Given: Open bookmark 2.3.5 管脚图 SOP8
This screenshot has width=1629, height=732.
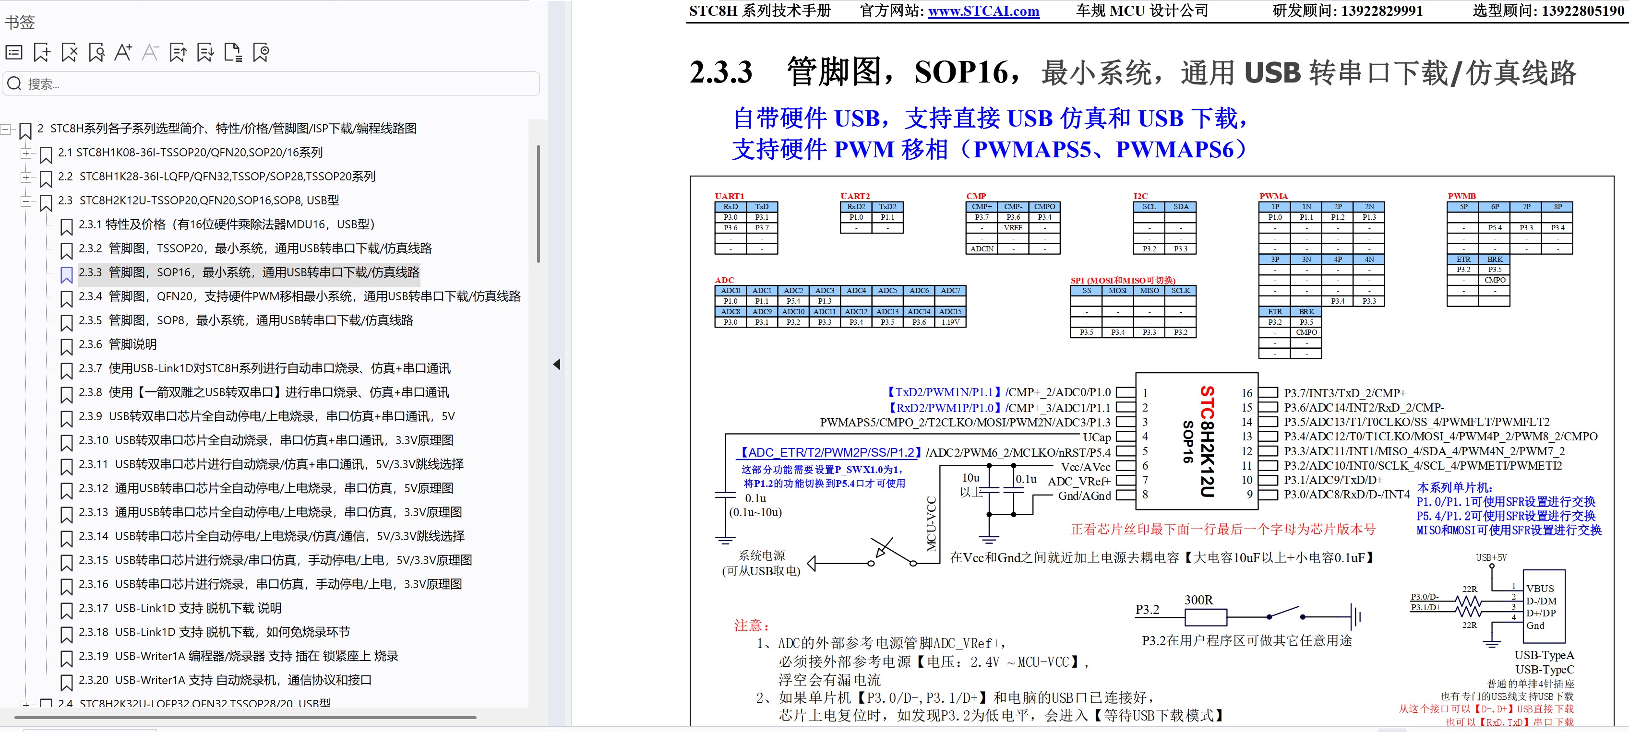Looking at the screenshot, I should 245,320.
